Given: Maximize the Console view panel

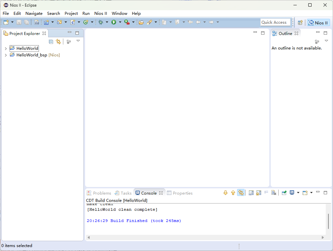Looking at the screenshot, I should [325, 193].
